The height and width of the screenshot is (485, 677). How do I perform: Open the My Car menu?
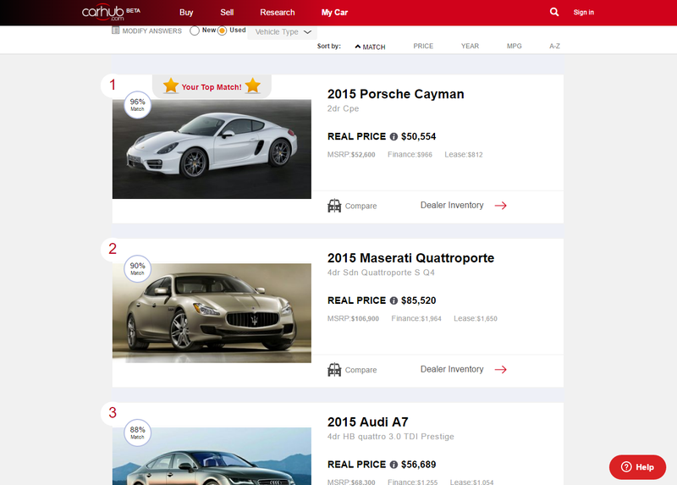[x=334, y=13]
